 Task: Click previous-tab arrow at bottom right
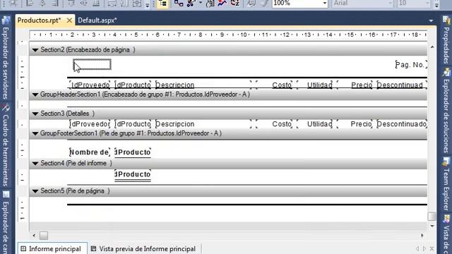tap(417, 248)
